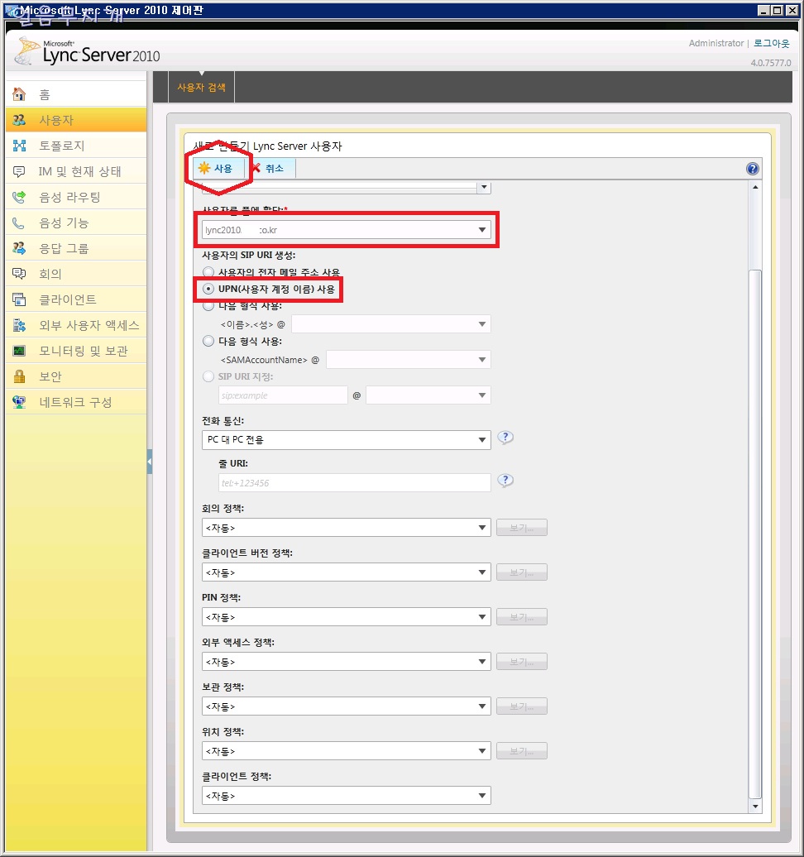
Task: Select 사용자의 전자 메일 주소 사용 radio option
Action: pos(208,272)
